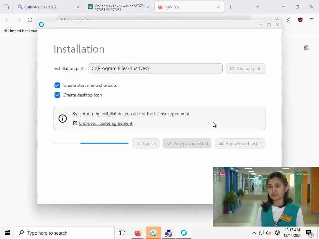Open new tab page settings gear

click(x=306, y=48)
